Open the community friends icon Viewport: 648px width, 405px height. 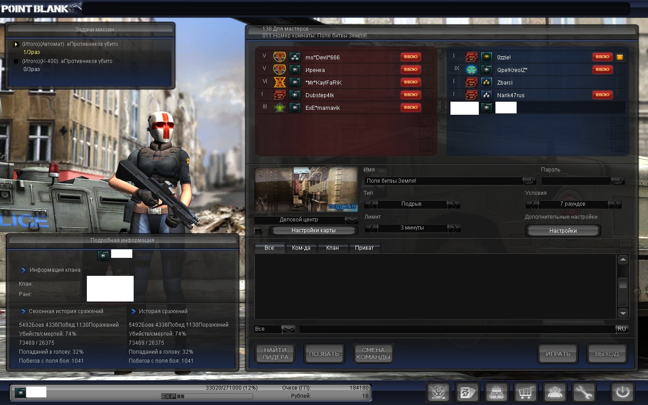pos(555,392)
